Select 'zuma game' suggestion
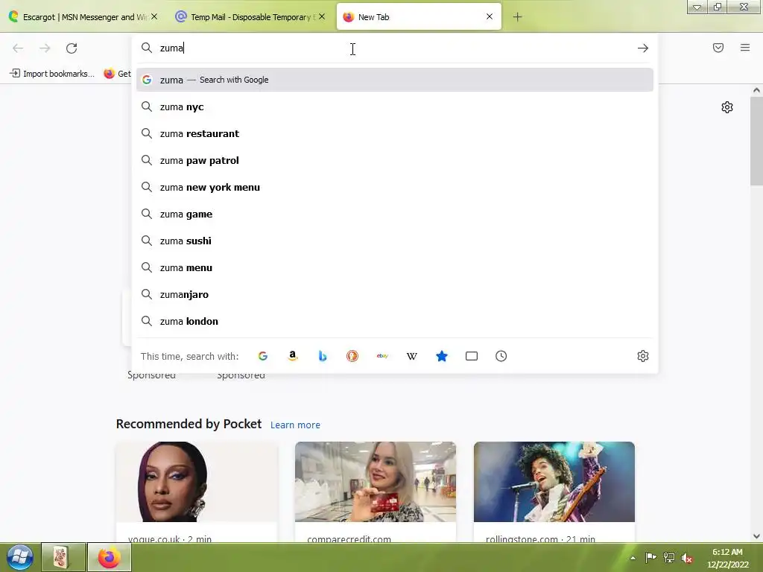This screenshot has width=763, height=572. coord(395,214)
